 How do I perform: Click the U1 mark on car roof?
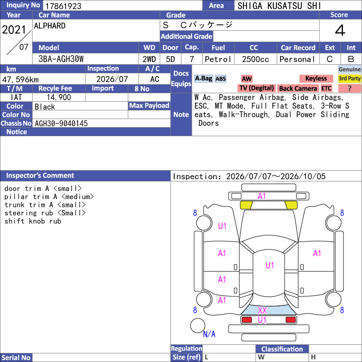[x=270, y=265]
